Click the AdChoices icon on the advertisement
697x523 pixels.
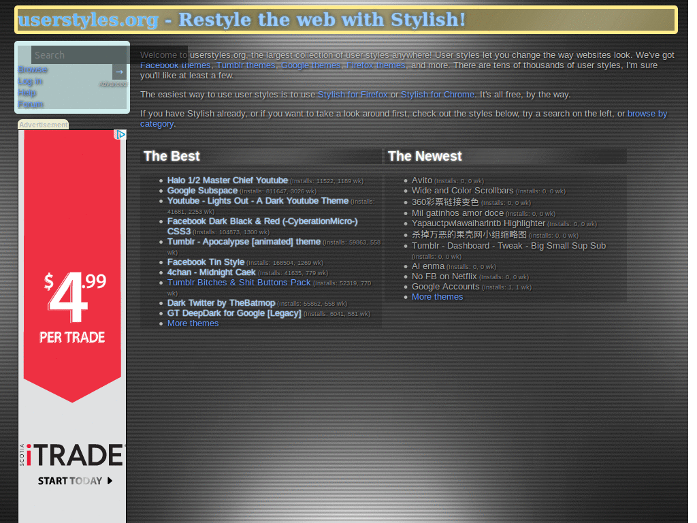pyautogui.click(x=120, y=134)
